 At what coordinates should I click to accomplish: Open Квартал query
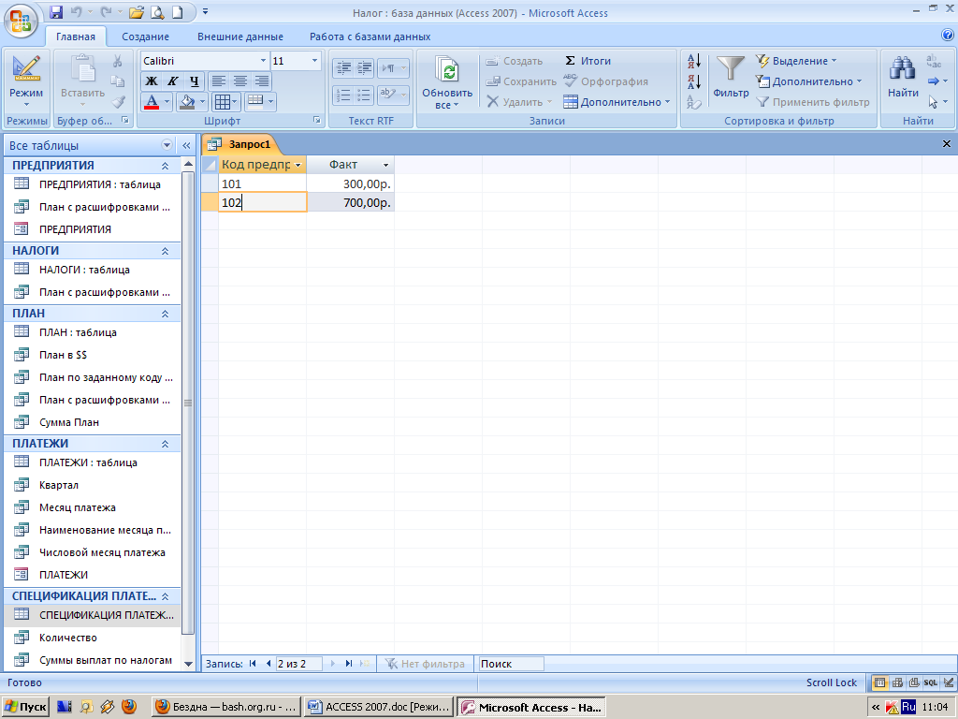click(x=93, y=485)
